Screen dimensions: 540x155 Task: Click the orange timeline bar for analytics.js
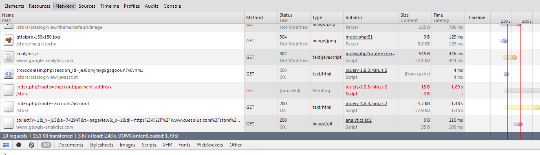[510, 57]
